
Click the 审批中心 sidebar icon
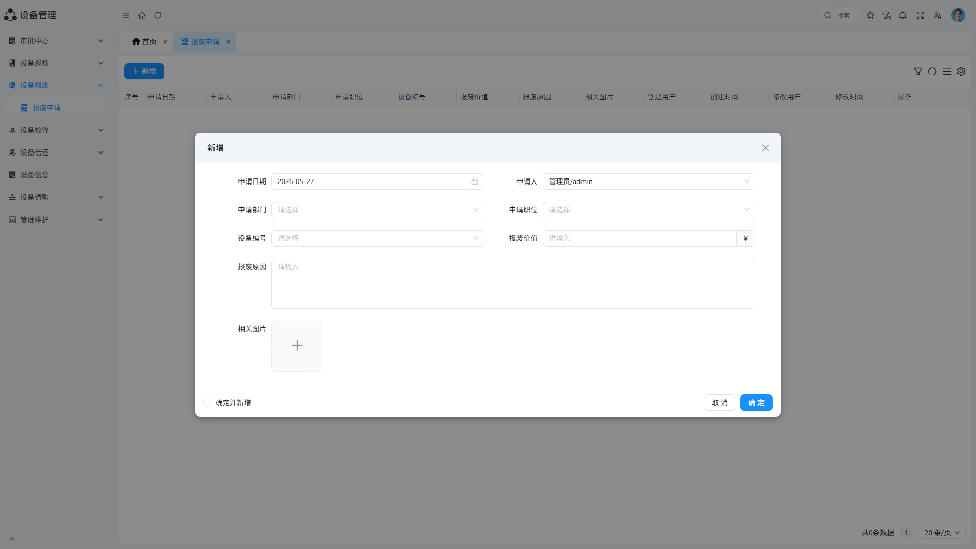12,41
